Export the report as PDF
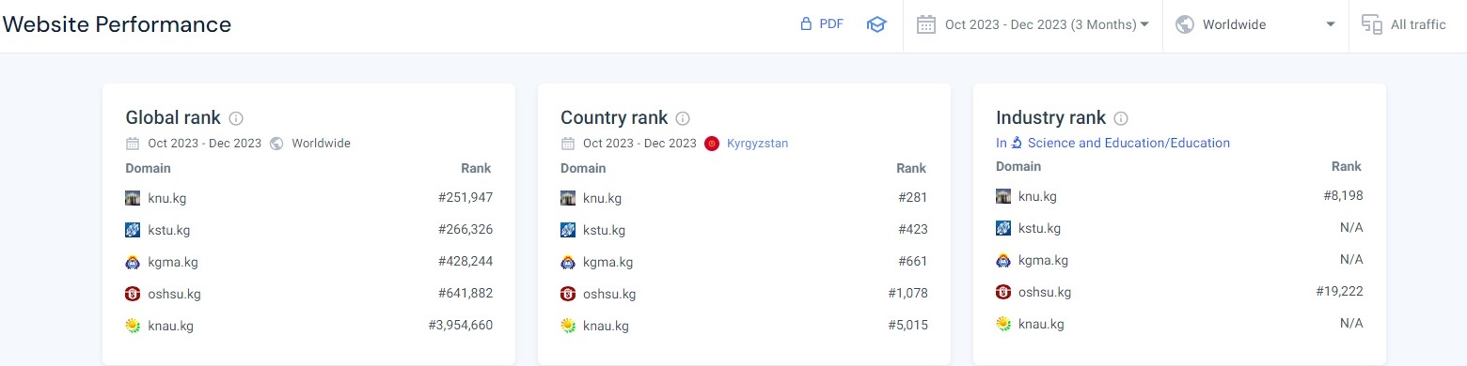The width and height of the screenshot is (1467, 366). click(x=821, y=24)
